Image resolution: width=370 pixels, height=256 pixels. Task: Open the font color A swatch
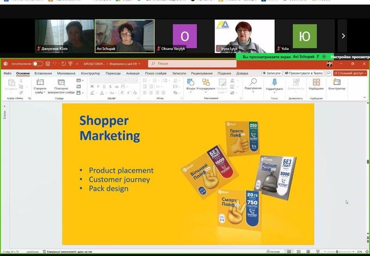(102, 93)
